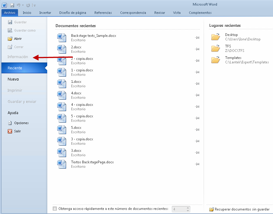Pin 3.docx to the recent list
Viewport: 273px width, 214px height.
(x=197, y=152)
